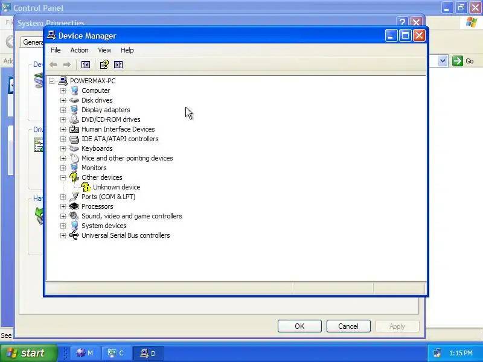Screen dimensions: 483x362
Task: Expand the DVD/CD-ROM drives node
Action: tap(63, 119)
